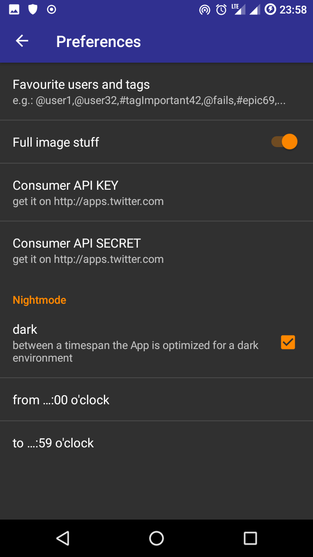Tap the battery charging status icon

(x=270, y=9)
